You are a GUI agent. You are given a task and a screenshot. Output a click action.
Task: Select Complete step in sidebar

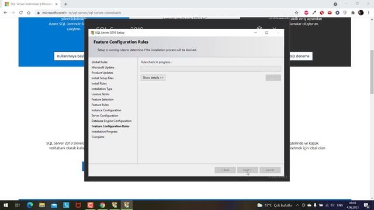98,137
